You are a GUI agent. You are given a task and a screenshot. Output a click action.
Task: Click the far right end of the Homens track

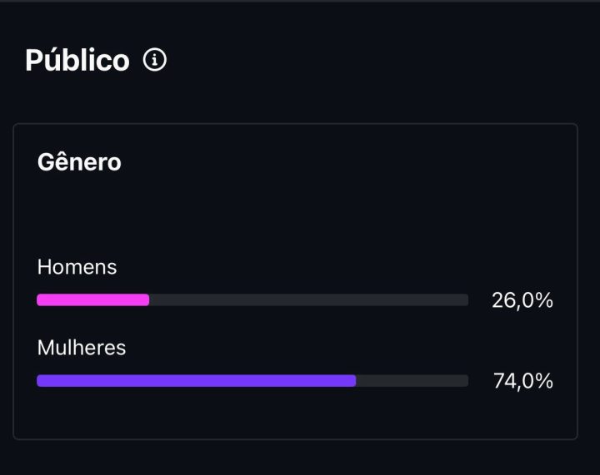(465, 300)
